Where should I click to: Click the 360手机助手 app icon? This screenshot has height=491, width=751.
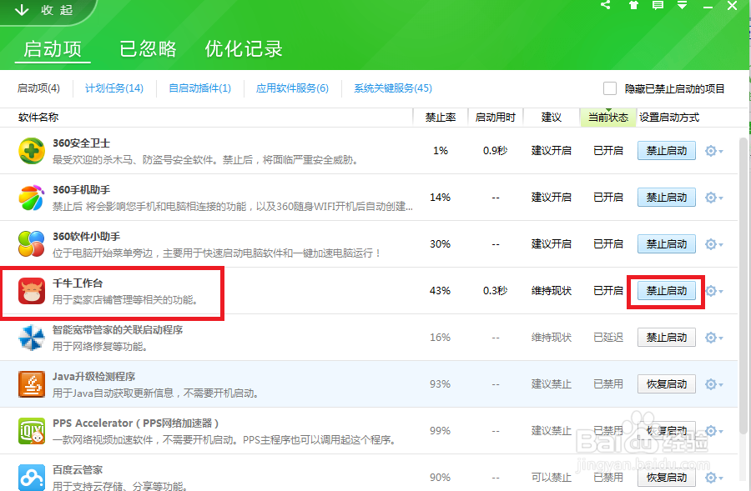[32, 198]
